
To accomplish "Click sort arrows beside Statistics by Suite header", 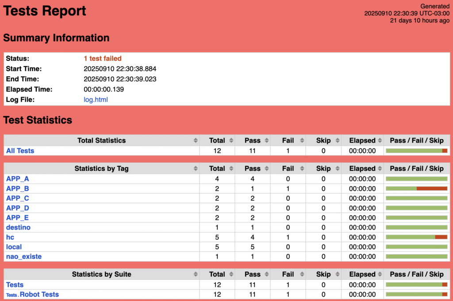I will [195, 275].
